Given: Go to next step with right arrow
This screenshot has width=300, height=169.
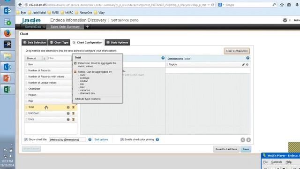Looking at the screenshot, I should (248, 140).
